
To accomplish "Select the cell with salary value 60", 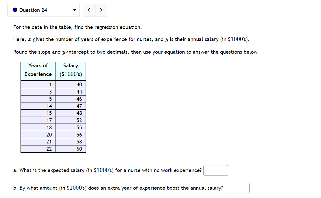I will click(71, 149).
